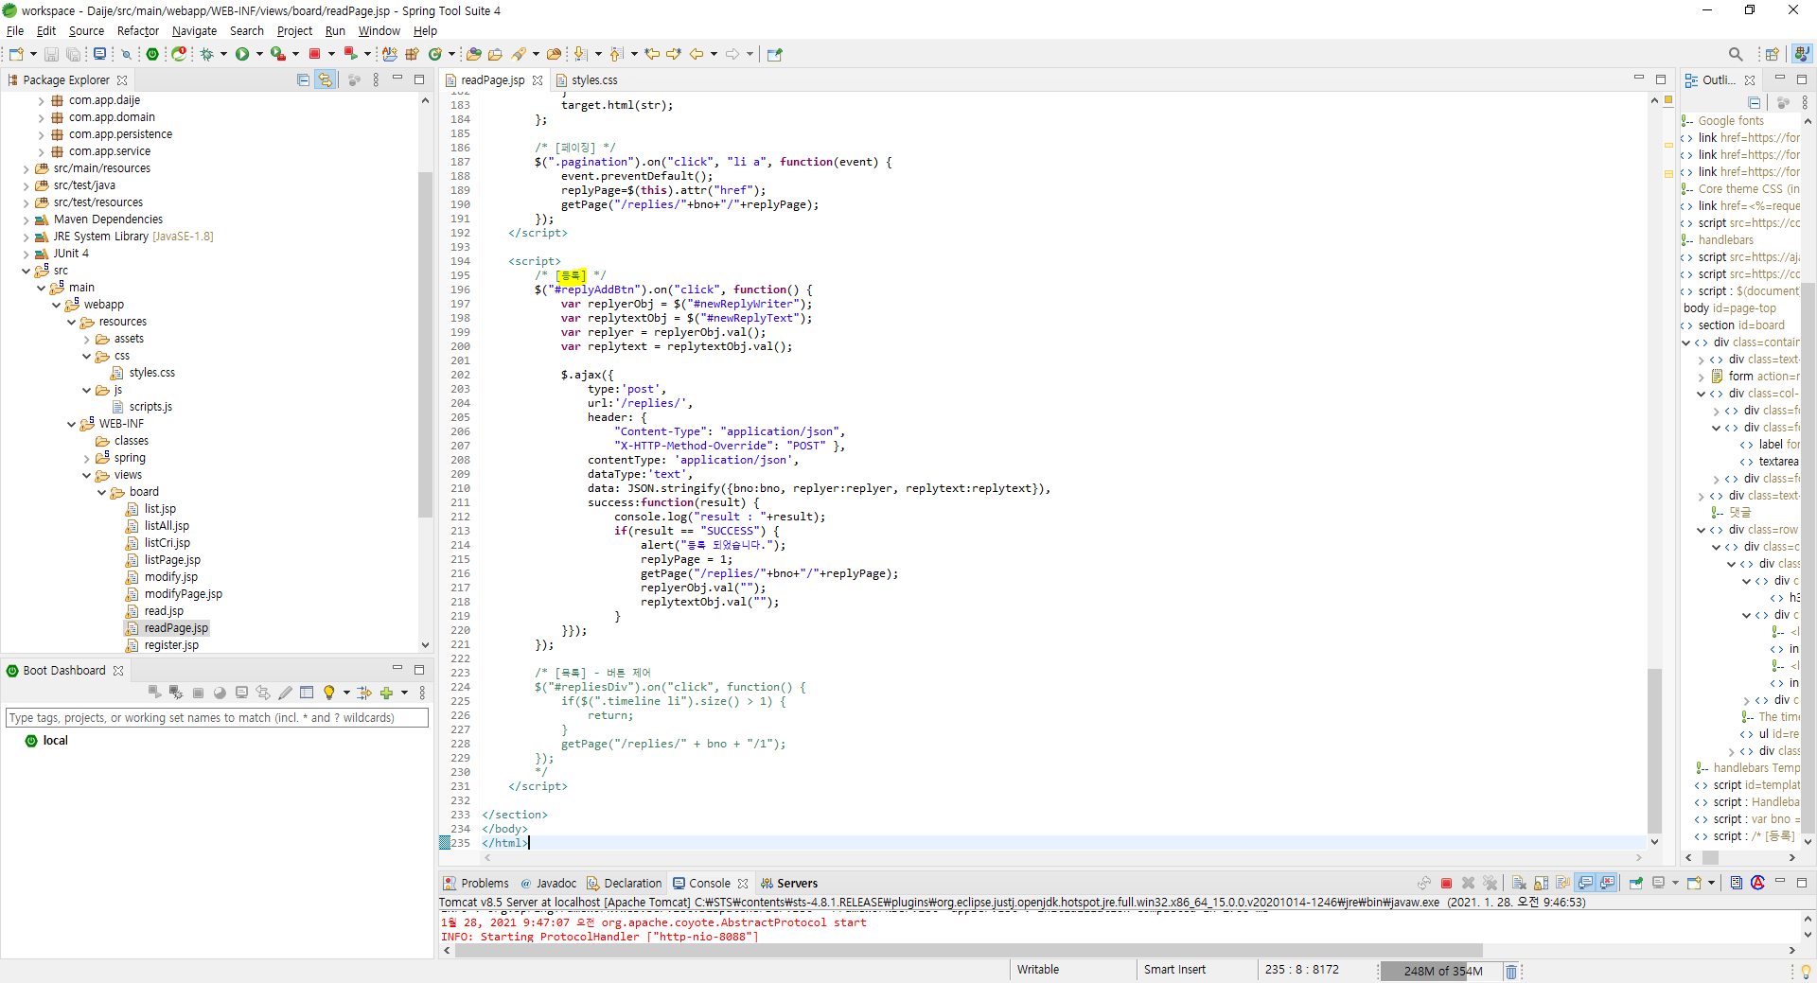Click the green plus icon in Boot Dashboard
1817x983 pixels.
[386, 693]
